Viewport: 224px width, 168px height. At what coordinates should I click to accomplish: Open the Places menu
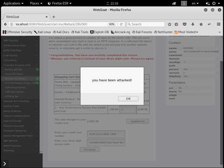(x=36, y=3)
